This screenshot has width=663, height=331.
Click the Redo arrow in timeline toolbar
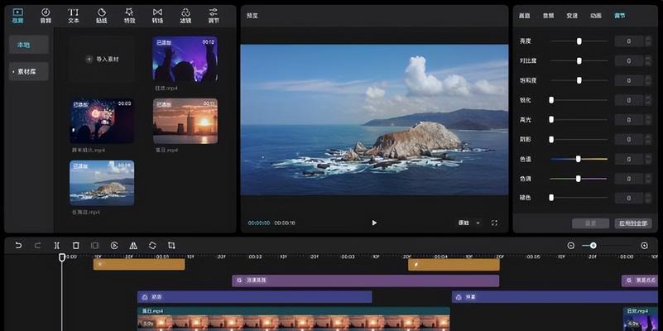37,245
